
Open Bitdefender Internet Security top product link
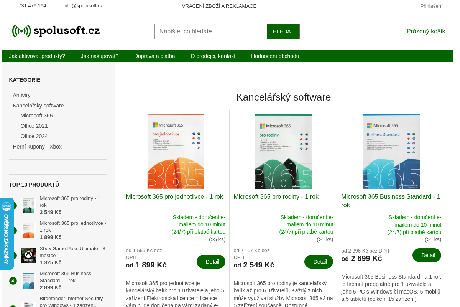71,302
